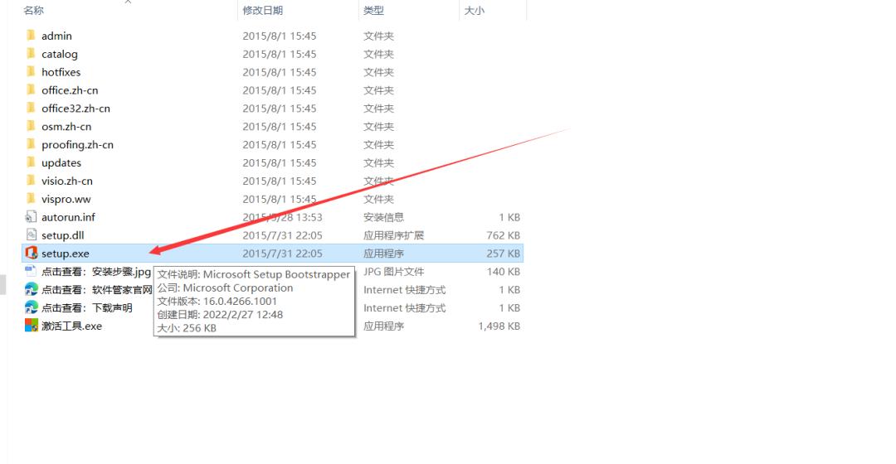896x464 pixels.
Task: Click the Office setup.exe icon
Action: 31,253
